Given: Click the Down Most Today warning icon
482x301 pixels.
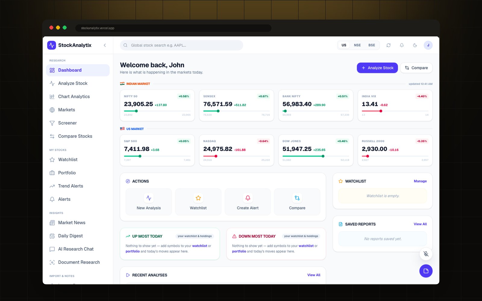Looking at the screenshot, I should 234,236.
